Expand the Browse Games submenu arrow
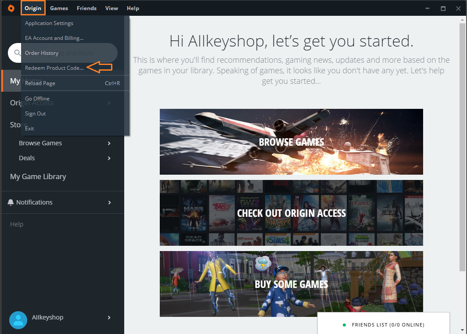The width and height of the screenshot is (467, 334). pyautogui.click(x=109, y=143)
